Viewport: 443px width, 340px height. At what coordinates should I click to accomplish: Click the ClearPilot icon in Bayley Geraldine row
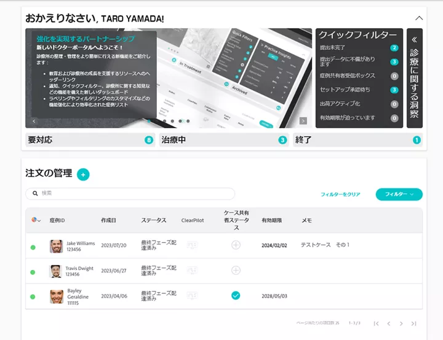(x=193, y=296)
